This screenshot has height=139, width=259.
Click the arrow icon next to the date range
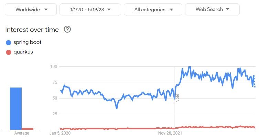(109, 10)
